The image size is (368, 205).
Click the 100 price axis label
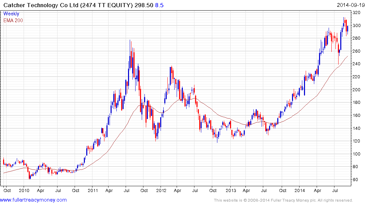[356, 154]
